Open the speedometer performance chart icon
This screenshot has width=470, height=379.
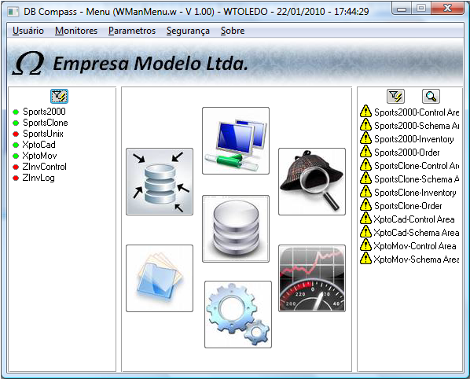point(312,278)
